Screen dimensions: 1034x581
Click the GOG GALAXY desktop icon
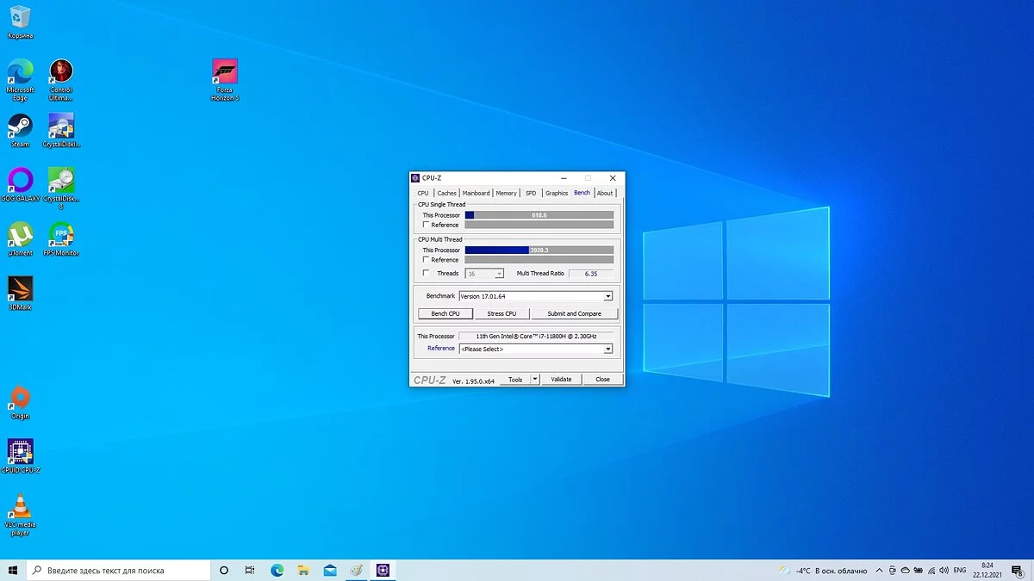(20, 181)
